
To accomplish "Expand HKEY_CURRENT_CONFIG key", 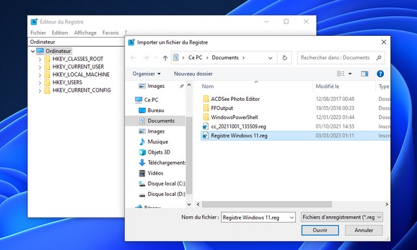I will pyautogui.click(x=40, y=90).
